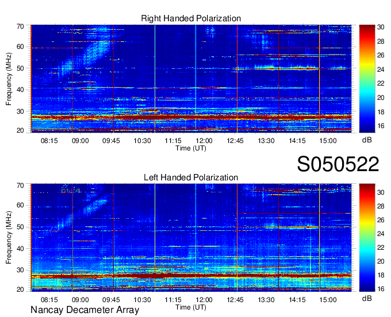Click 13:30 time tick on Left Handed plot
This screenshot has width=391, height=317.
point(266,300)
